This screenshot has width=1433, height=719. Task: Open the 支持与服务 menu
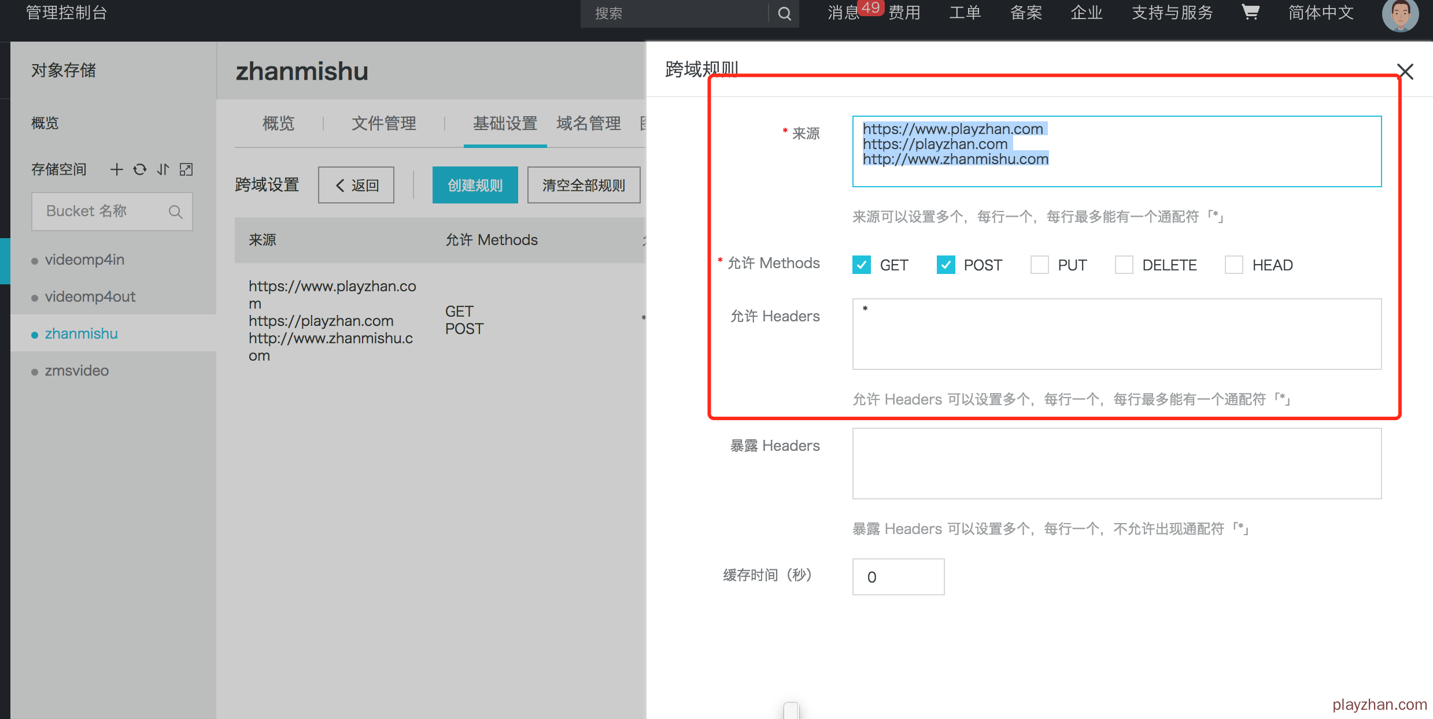(1172, 13)
